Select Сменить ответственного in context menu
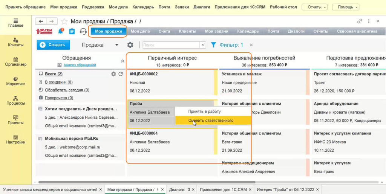The width and height of the screenshot is (386, 194). coord(211,121)
